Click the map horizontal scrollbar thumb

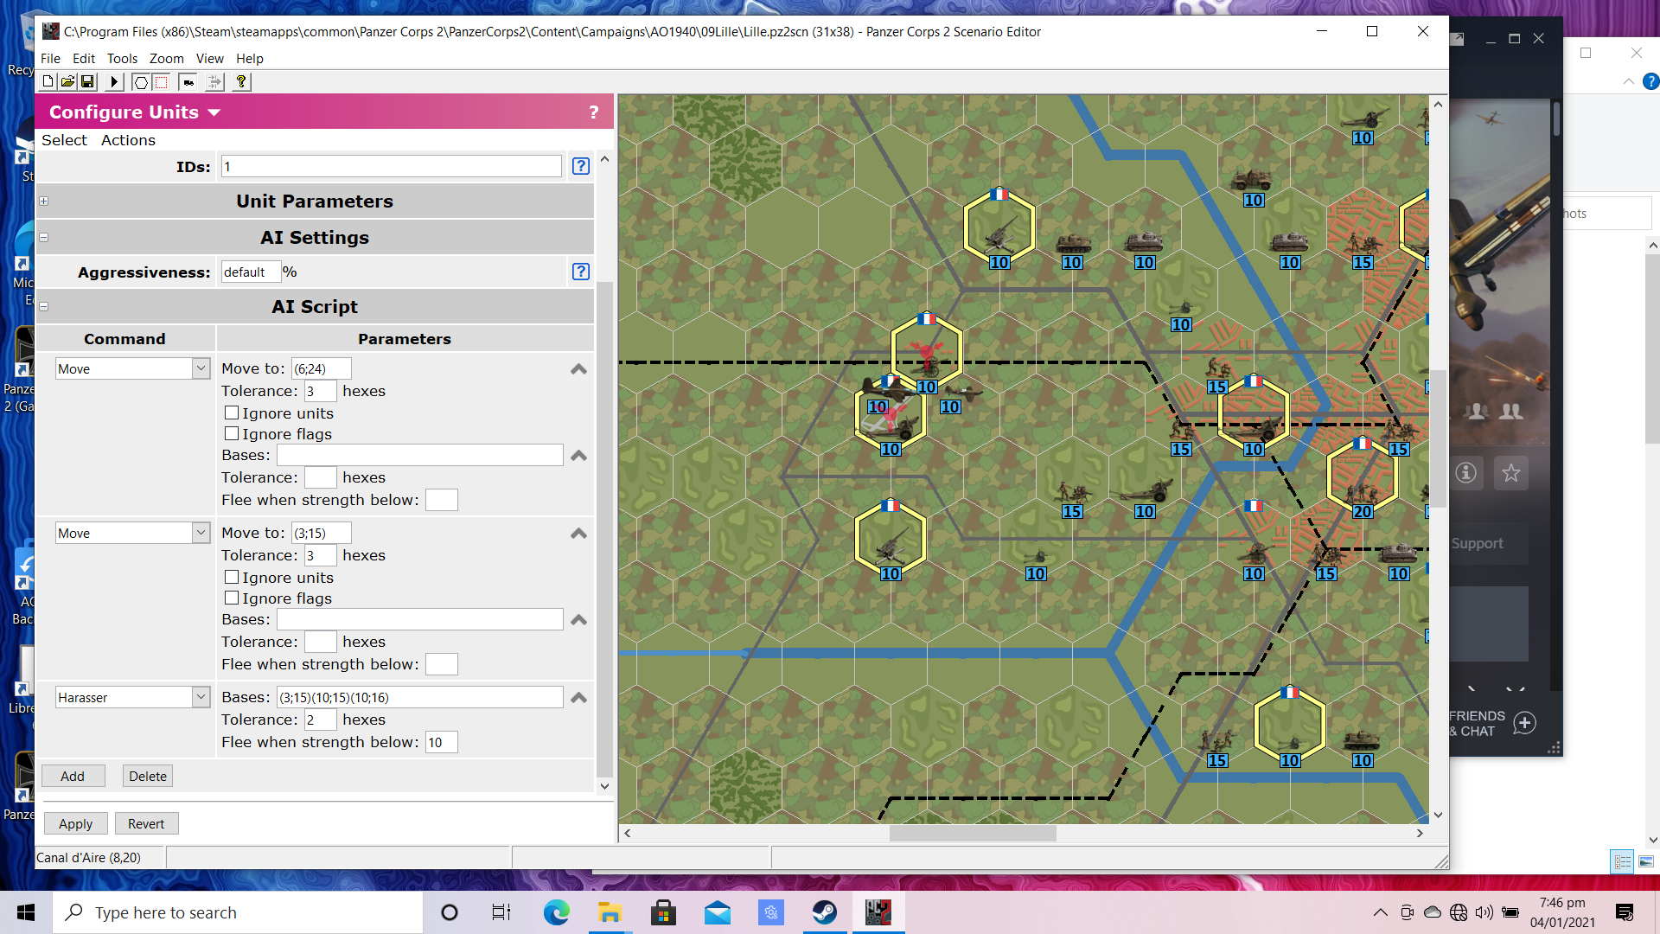[x=973, y=833]
